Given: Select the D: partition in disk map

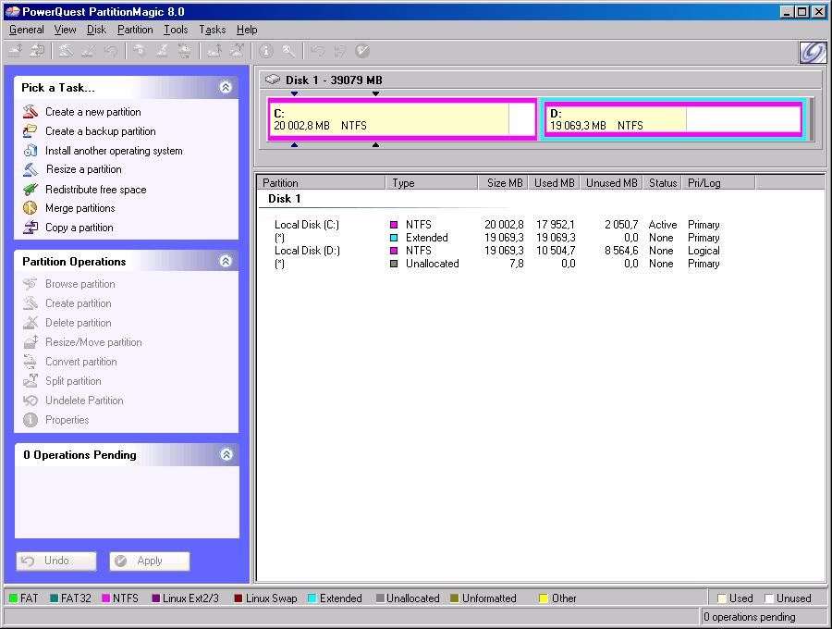Looking at the screenshot, I should 673,119.
